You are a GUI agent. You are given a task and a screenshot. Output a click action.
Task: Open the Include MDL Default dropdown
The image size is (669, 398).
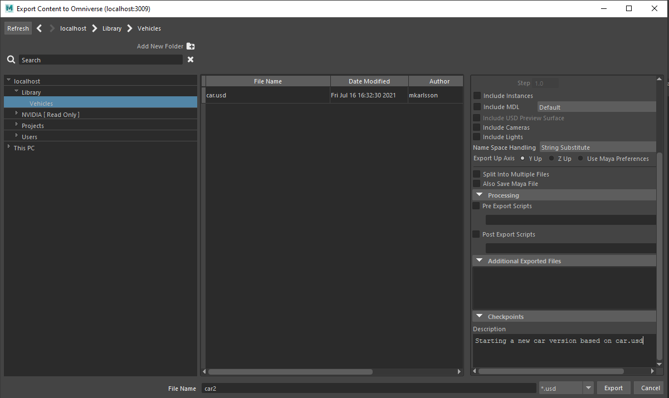click(597, 107)
